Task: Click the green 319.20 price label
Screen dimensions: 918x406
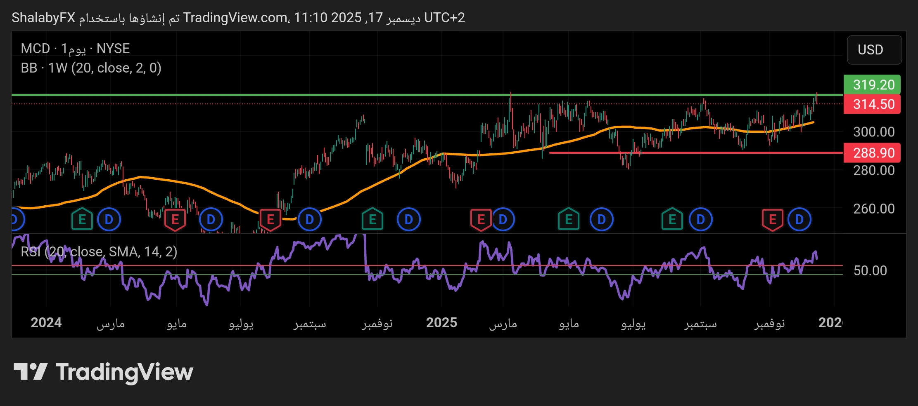Action: pyautogui.click(x=873, y=85)
